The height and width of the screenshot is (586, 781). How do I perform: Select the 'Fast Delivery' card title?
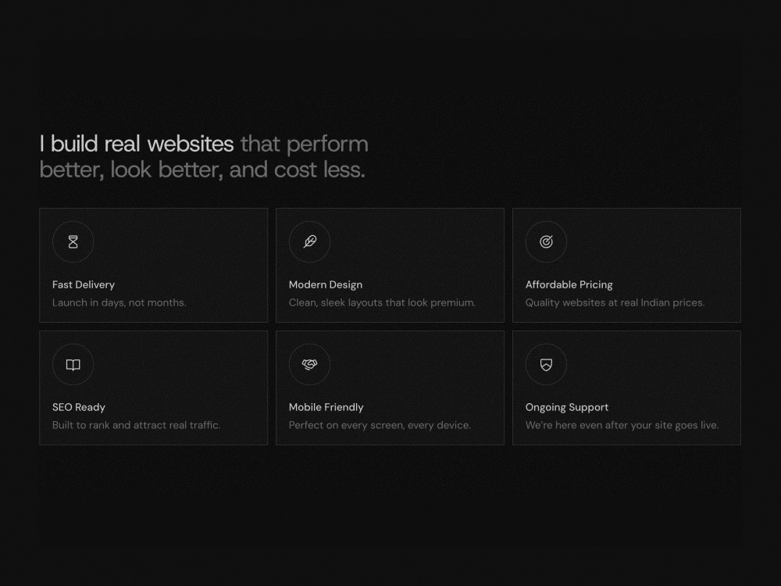click(84, 284)
